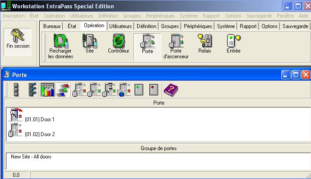Open the Utilisateurs menu in top menu bar
This screenshot has width=311, height=179.
click(82, 16)
